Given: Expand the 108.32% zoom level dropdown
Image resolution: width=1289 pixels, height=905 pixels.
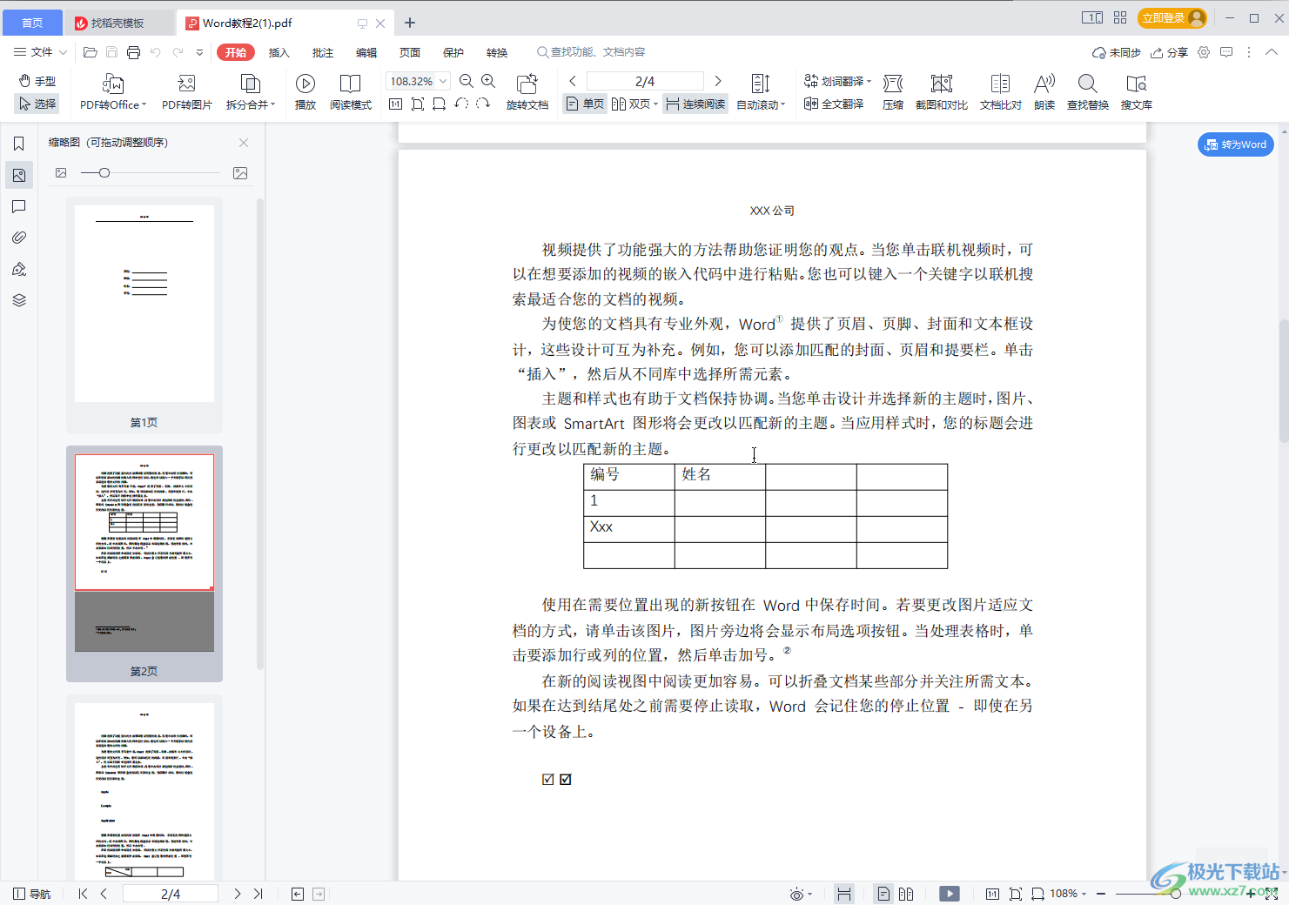Looking at the screenshot, I should (443, 81).
